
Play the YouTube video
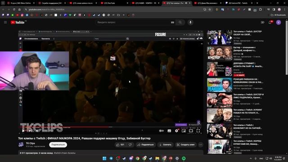[x=23, y=131]
